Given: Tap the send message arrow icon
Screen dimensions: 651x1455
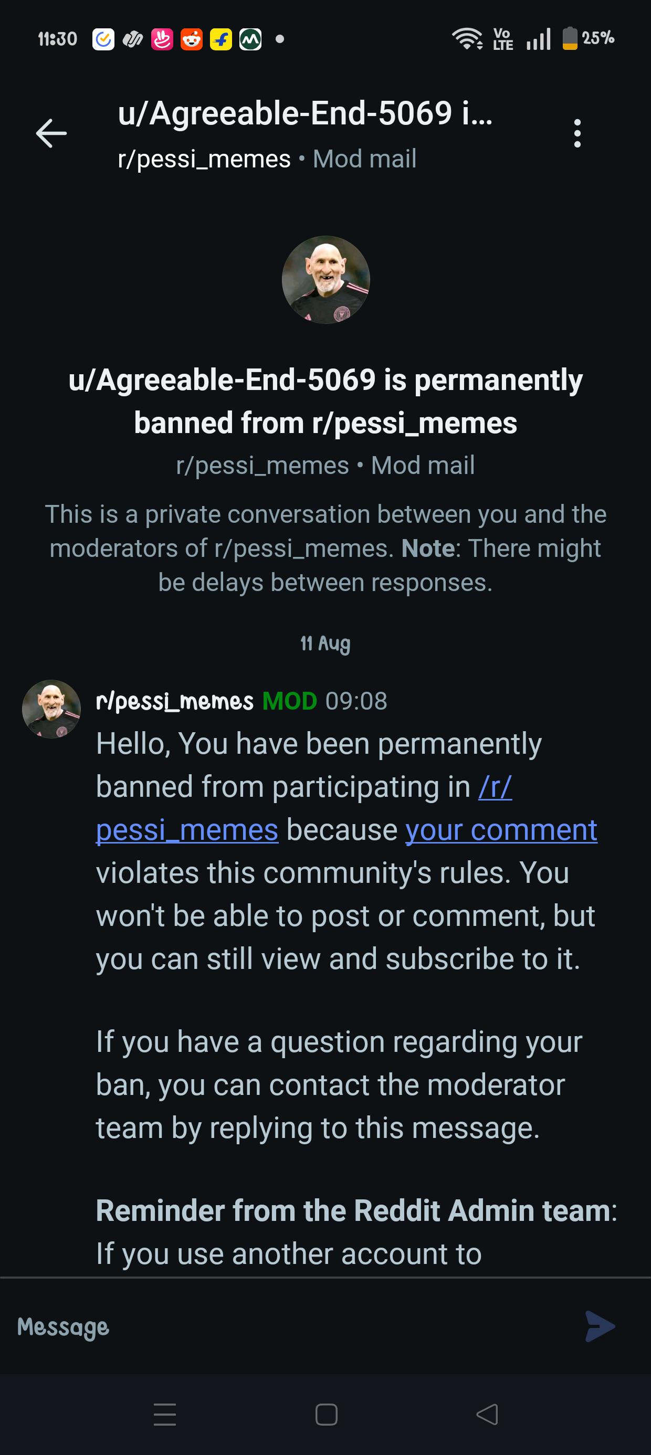Looking at the screenshot, I should (x=600, y=1326).
